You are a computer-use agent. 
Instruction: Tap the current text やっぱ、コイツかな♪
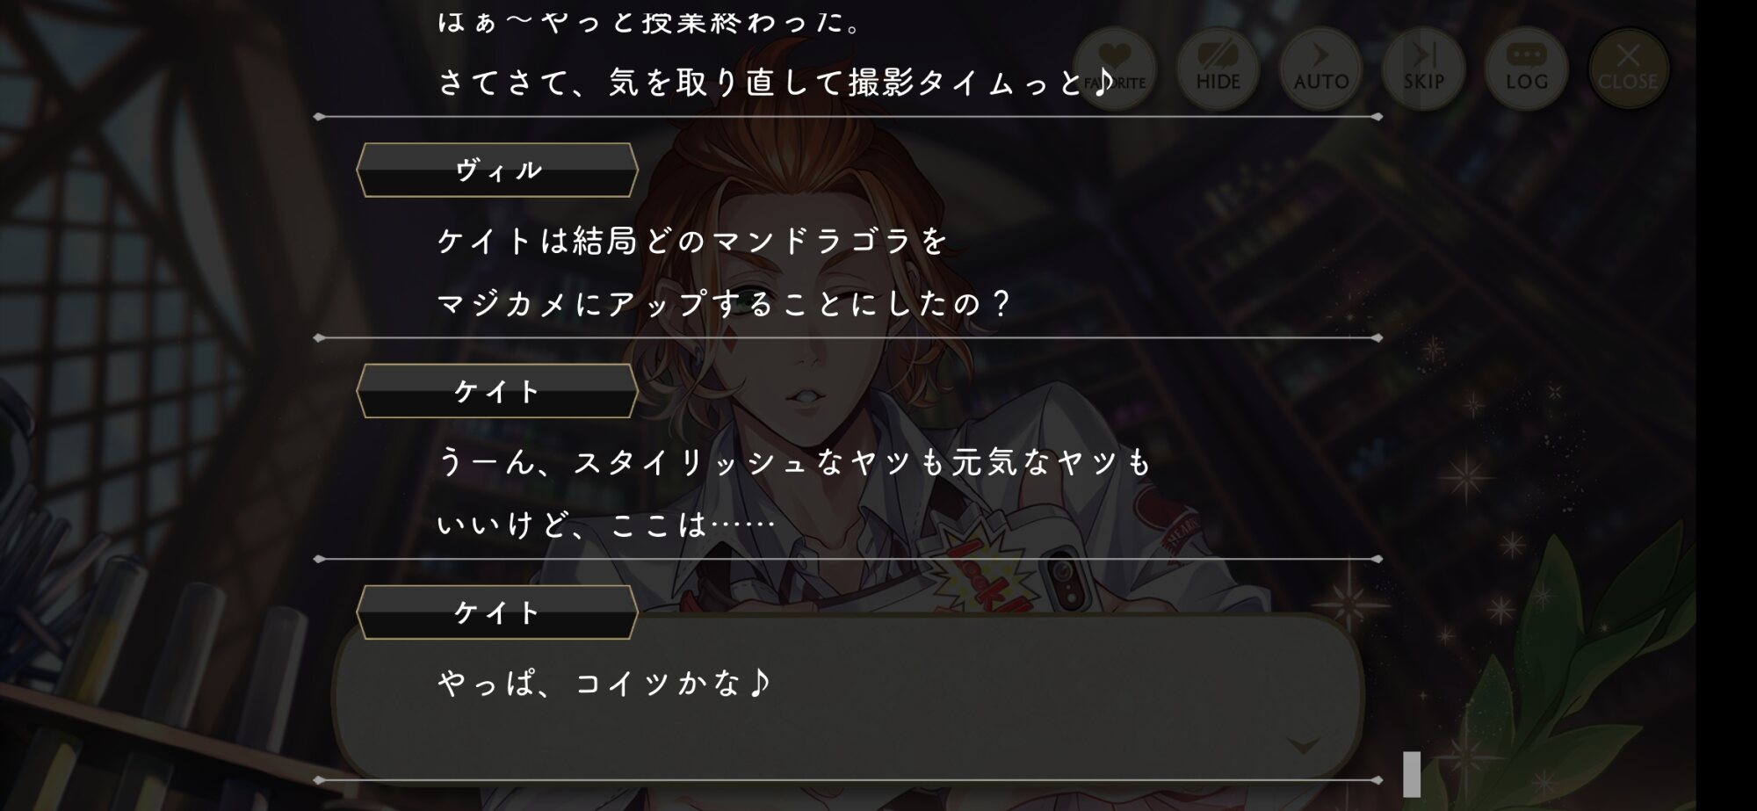click(604, 683)
